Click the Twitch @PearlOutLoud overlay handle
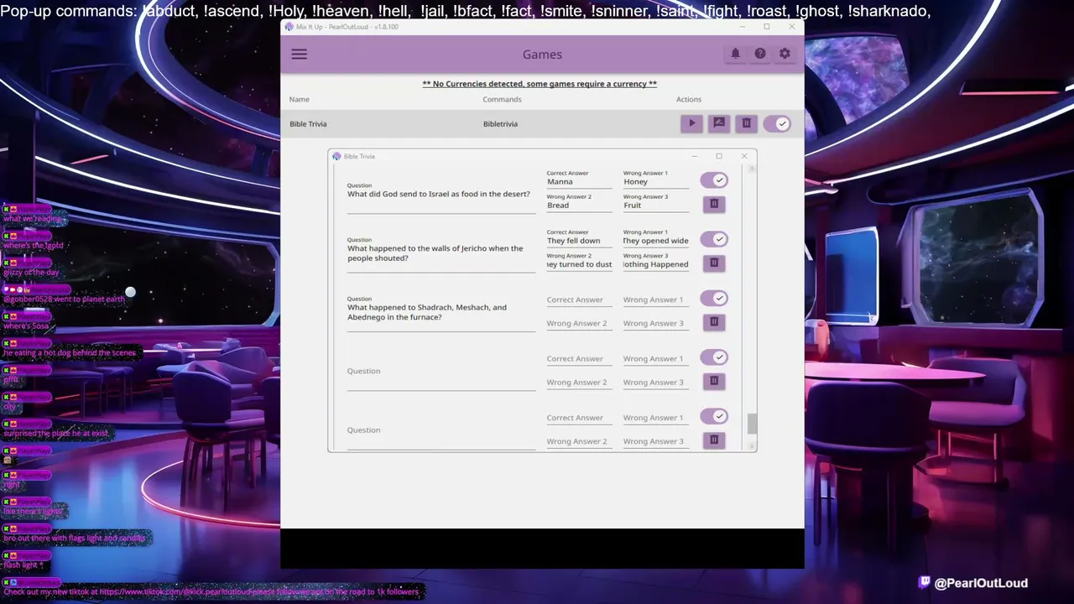The height and width of the screenshot is (604, 1074). [x=973, y=583]
